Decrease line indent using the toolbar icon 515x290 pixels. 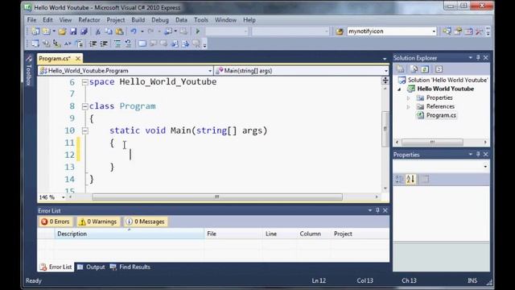click(93, 43)
